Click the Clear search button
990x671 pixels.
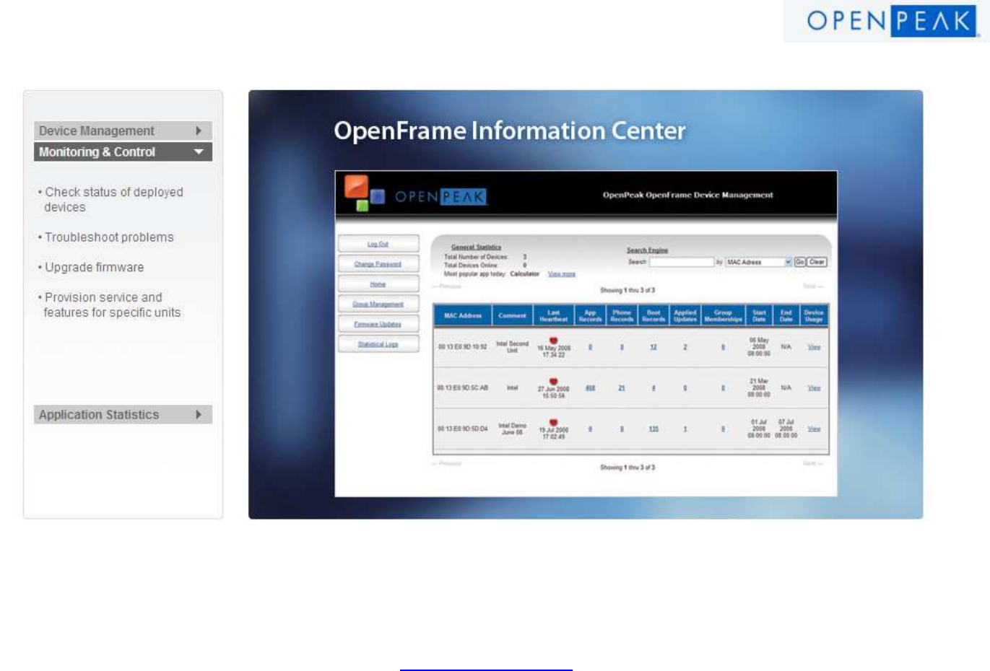click(817, 262)
